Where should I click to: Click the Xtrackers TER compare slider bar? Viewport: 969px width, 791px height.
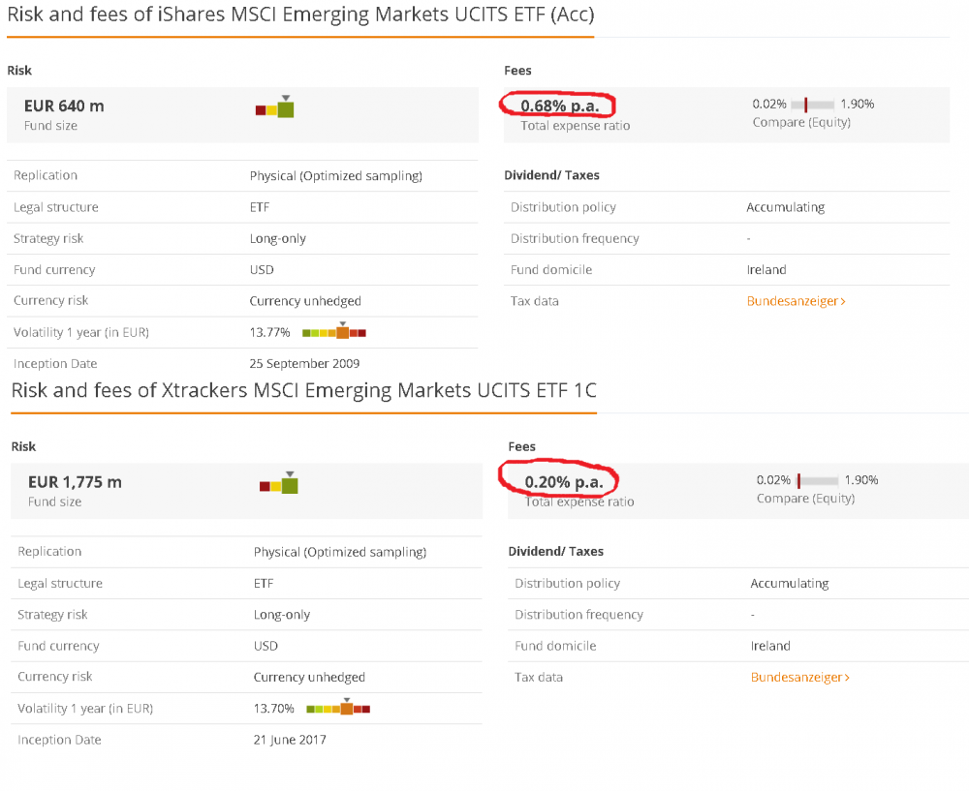816,480
